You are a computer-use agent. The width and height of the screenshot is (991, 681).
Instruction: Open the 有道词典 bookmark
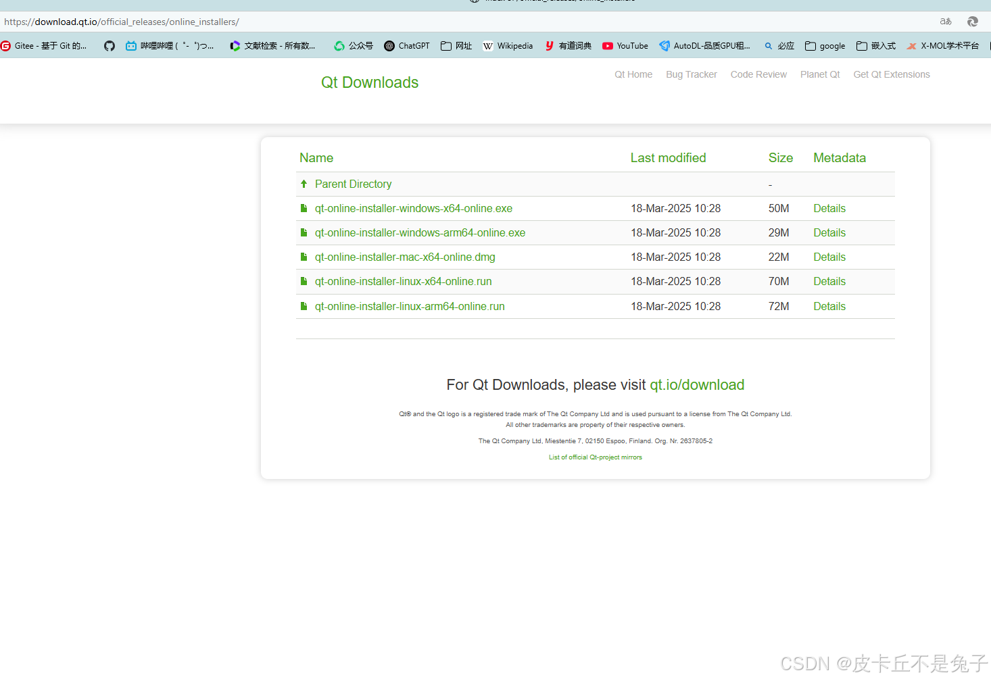(x=567, y=46)
